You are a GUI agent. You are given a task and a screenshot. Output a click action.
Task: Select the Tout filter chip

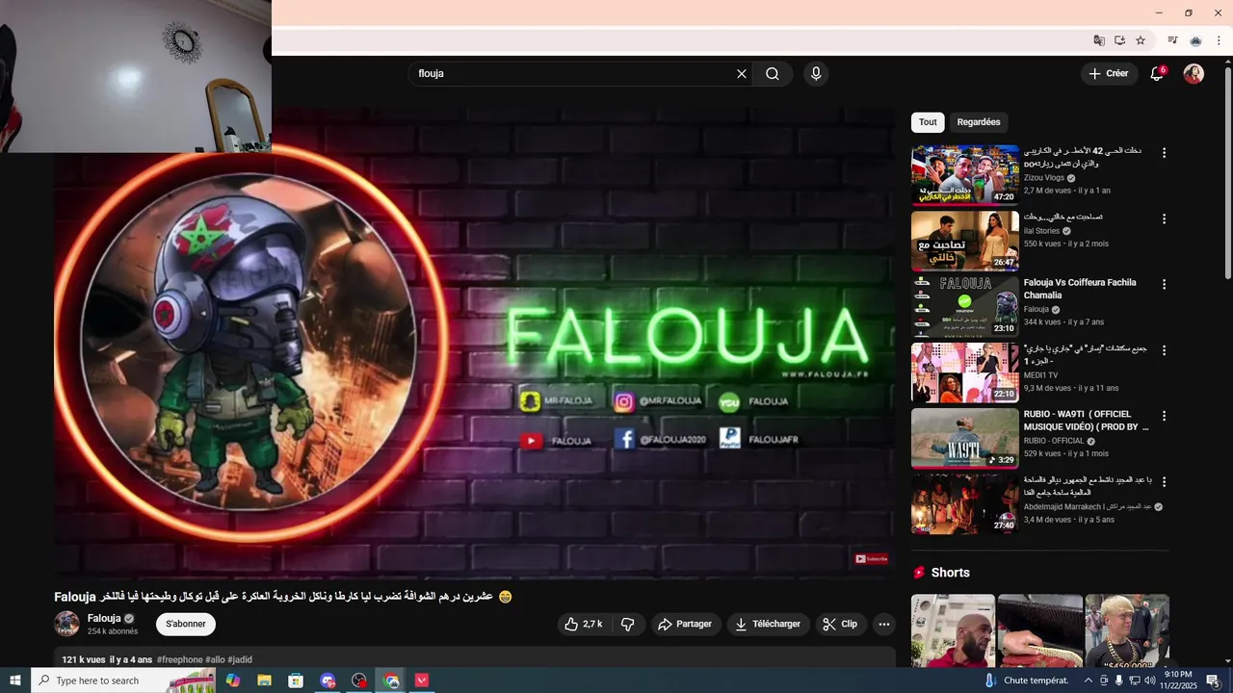(x=928, y=122)
